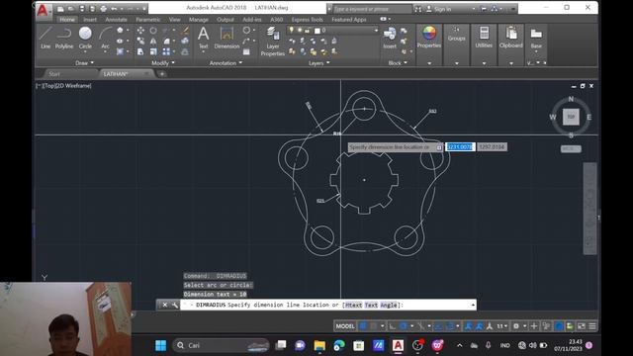The height and width of the screenshot is (356, 633).
Task: Switch to the Start file tab
Action: 54,74
